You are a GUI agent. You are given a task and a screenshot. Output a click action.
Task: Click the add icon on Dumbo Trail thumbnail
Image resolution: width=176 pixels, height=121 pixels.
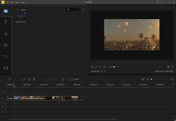25,13
